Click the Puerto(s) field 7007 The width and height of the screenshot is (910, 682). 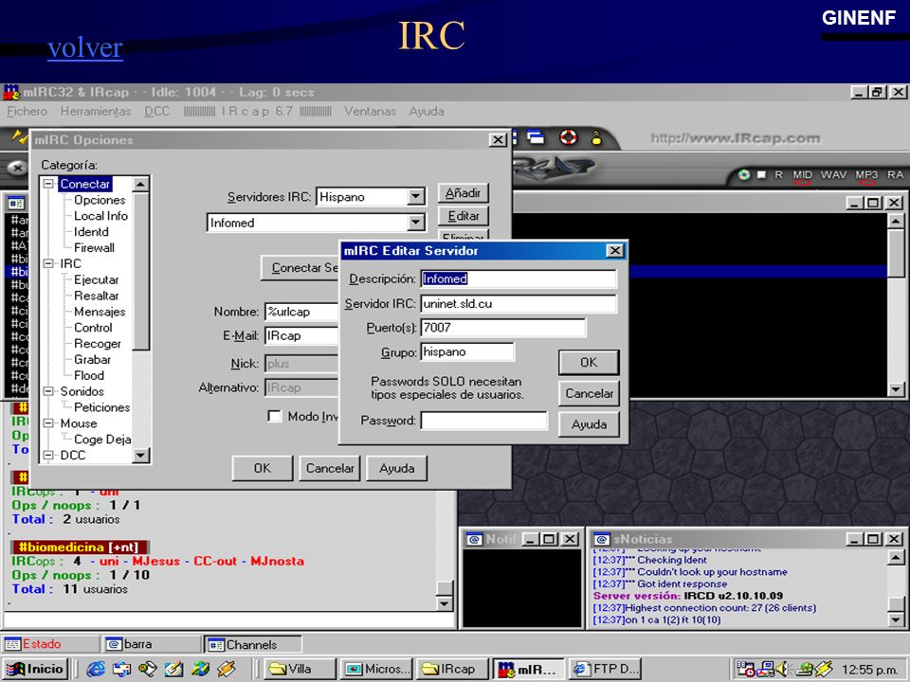tap(503, 327)
